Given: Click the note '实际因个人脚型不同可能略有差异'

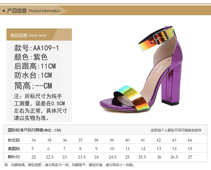Looking at the screenshot, I should (x=176, y=130).
